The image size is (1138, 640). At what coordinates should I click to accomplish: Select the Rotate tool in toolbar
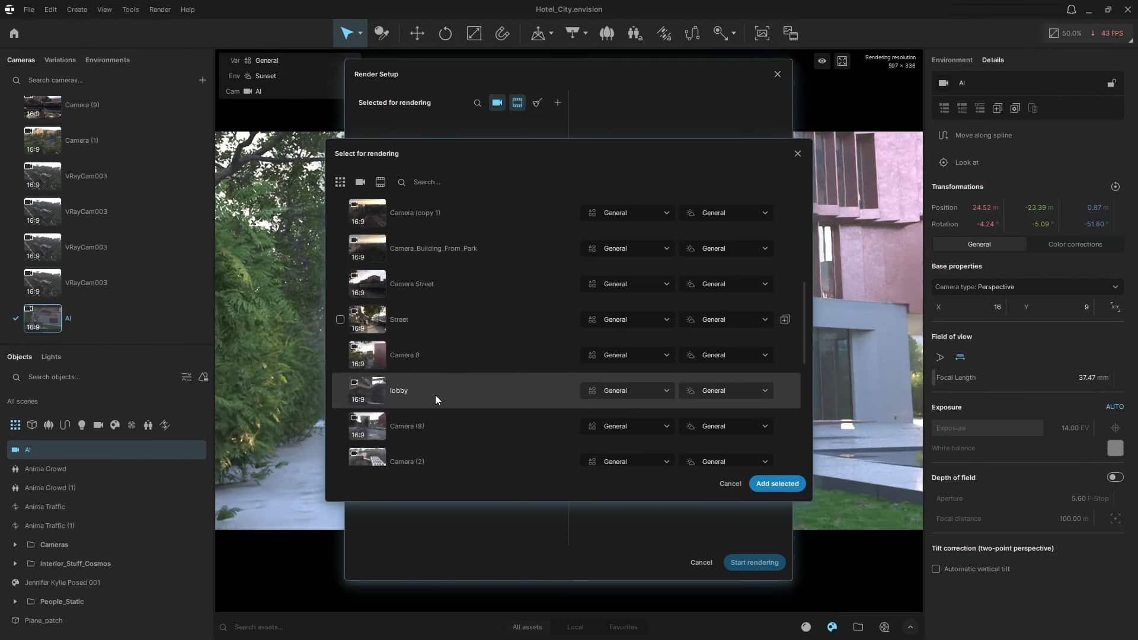pos(445,34)
